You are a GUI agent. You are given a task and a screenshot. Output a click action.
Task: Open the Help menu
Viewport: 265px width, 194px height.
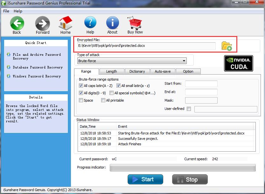tap(18, 11)
